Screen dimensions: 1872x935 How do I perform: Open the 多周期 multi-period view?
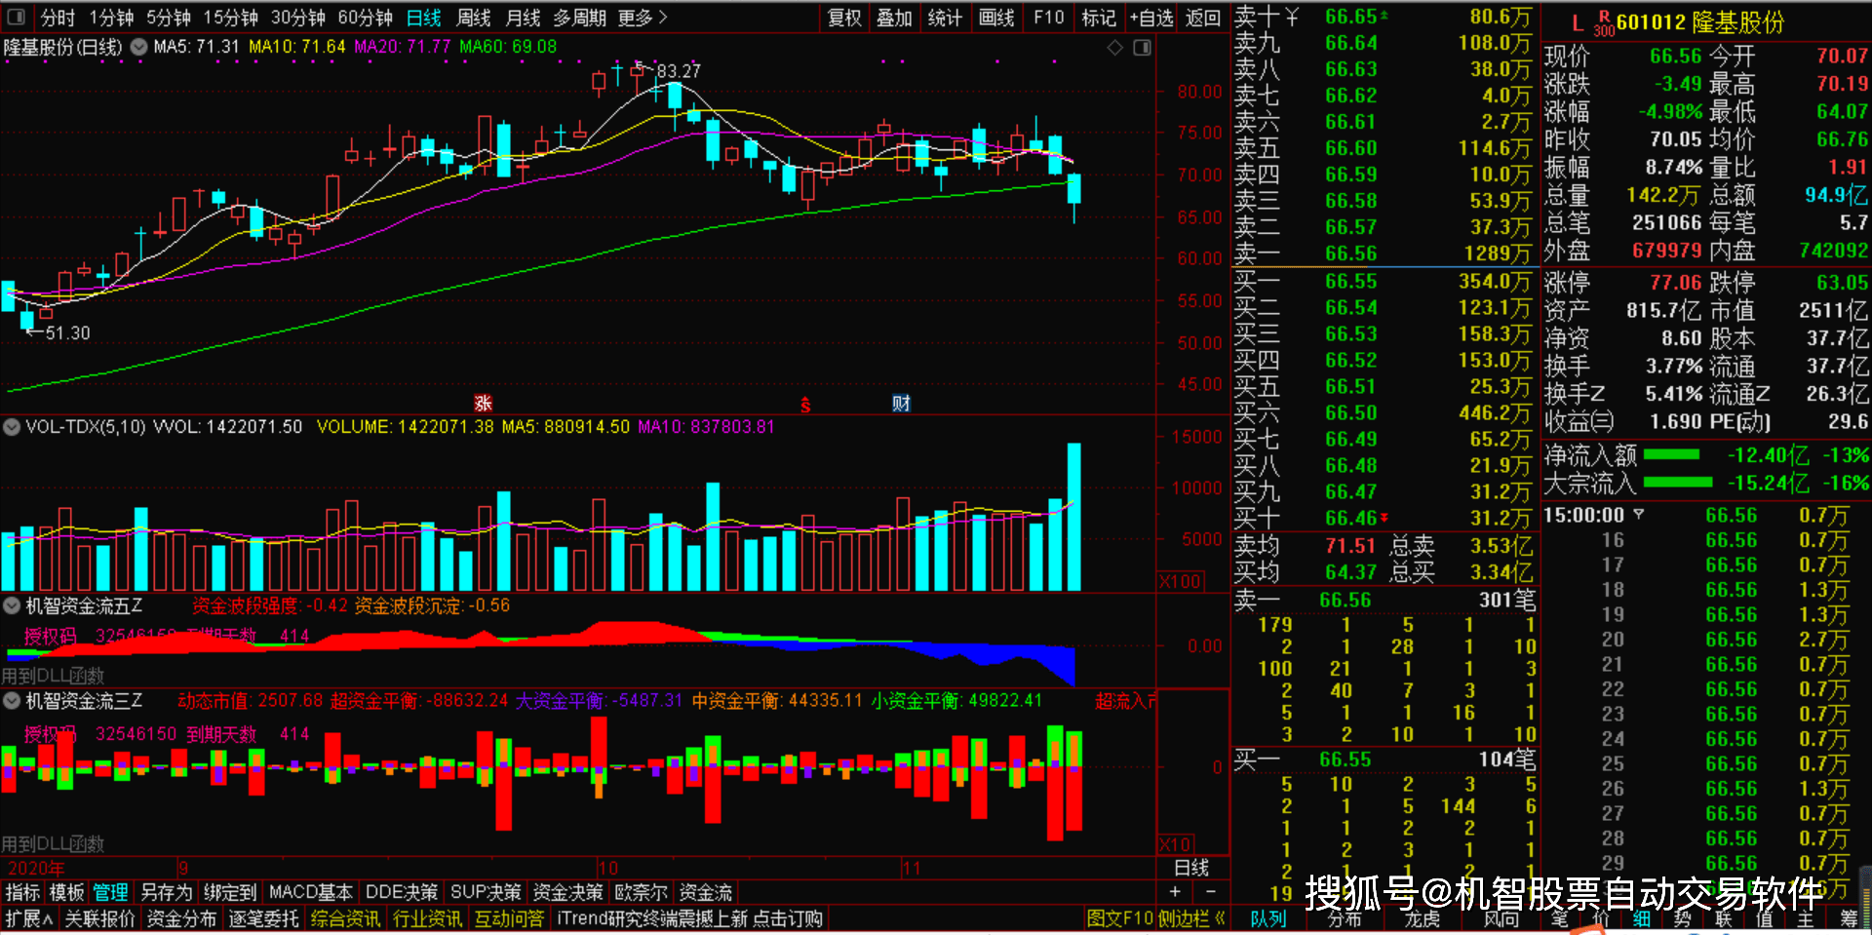click(579, 18)
